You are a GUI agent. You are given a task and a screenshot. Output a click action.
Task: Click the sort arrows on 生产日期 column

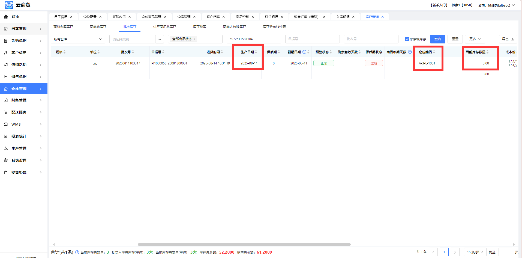(x=256, y=52)
